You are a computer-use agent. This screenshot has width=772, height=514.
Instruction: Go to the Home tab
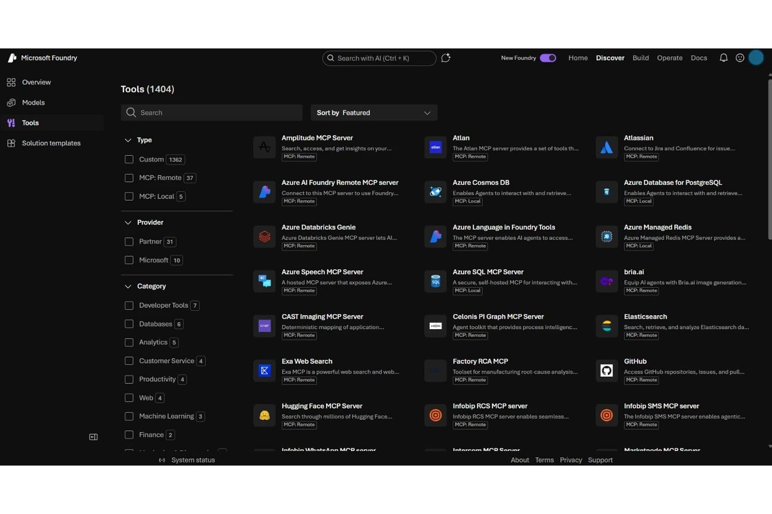click(578, 58)
